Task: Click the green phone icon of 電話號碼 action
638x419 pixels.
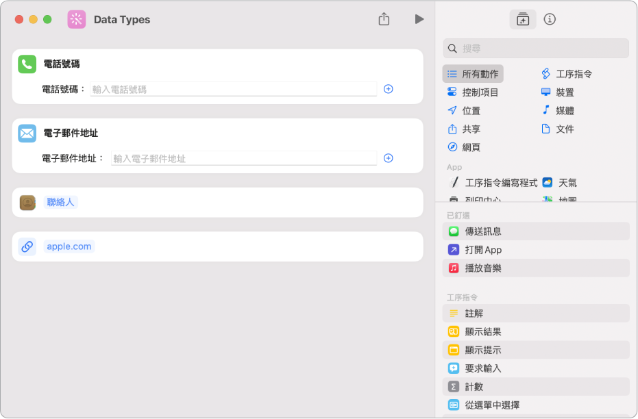Action: coord(27,64)
